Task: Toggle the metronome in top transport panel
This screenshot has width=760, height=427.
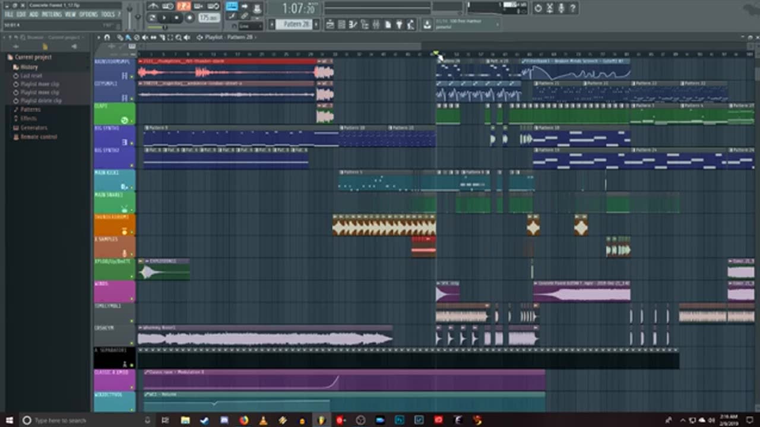Action: click(153, 7)
